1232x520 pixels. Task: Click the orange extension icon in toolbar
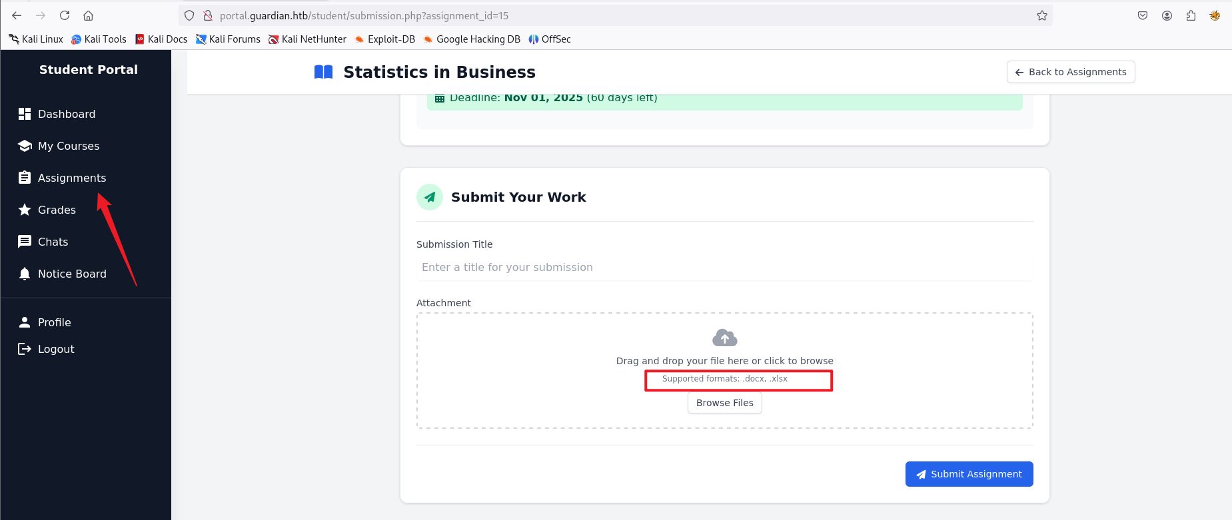point(1215,15)
